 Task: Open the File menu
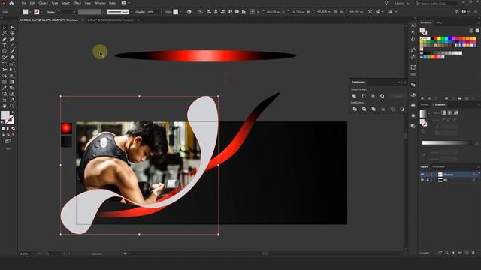pyautogui.click(x=23, y=3)
